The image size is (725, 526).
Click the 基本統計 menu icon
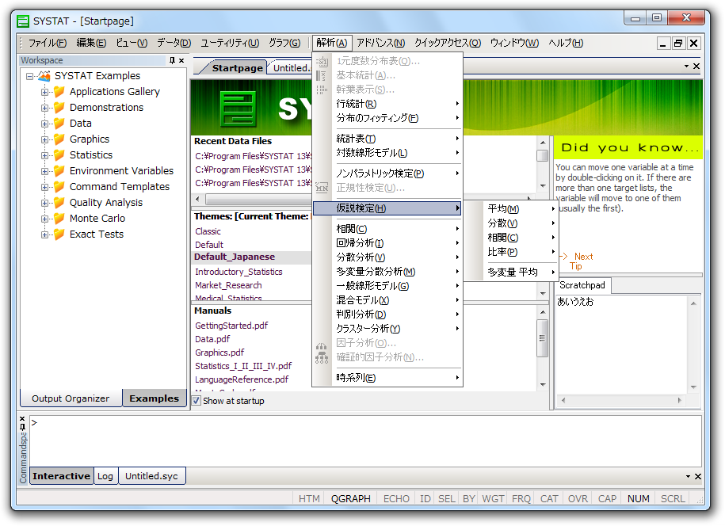(x=322, y=75)
